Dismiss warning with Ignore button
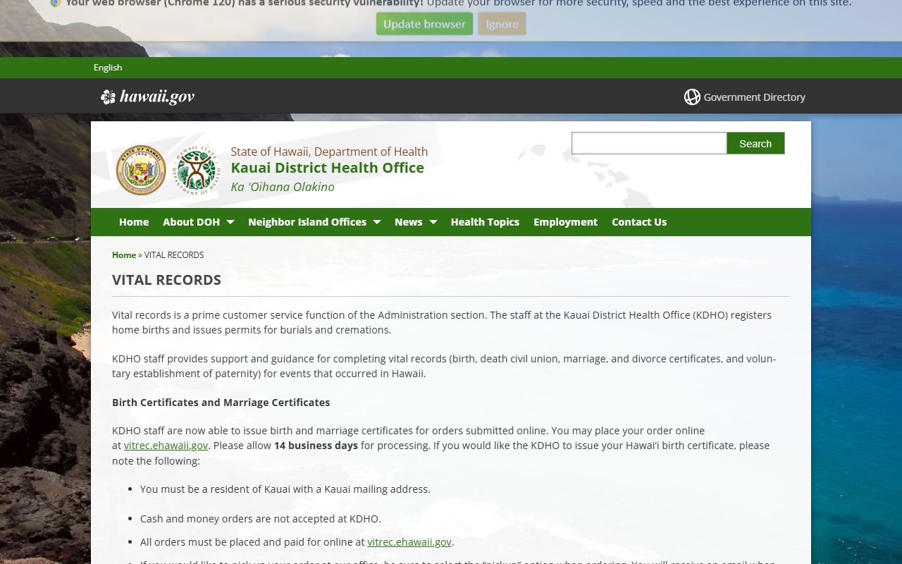902x564 pixels. 502,24
